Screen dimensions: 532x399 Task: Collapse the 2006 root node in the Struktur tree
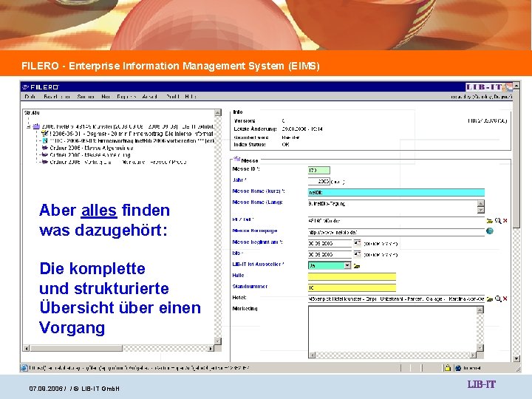click(x=29, y=126)
